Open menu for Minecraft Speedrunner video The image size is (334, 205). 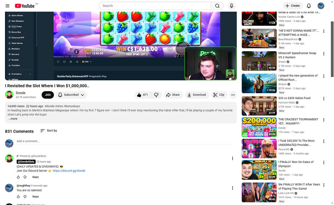324,54
